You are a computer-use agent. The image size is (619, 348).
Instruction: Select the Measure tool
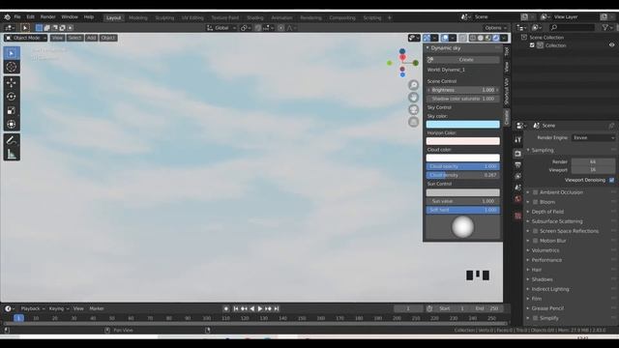[12, 154]
